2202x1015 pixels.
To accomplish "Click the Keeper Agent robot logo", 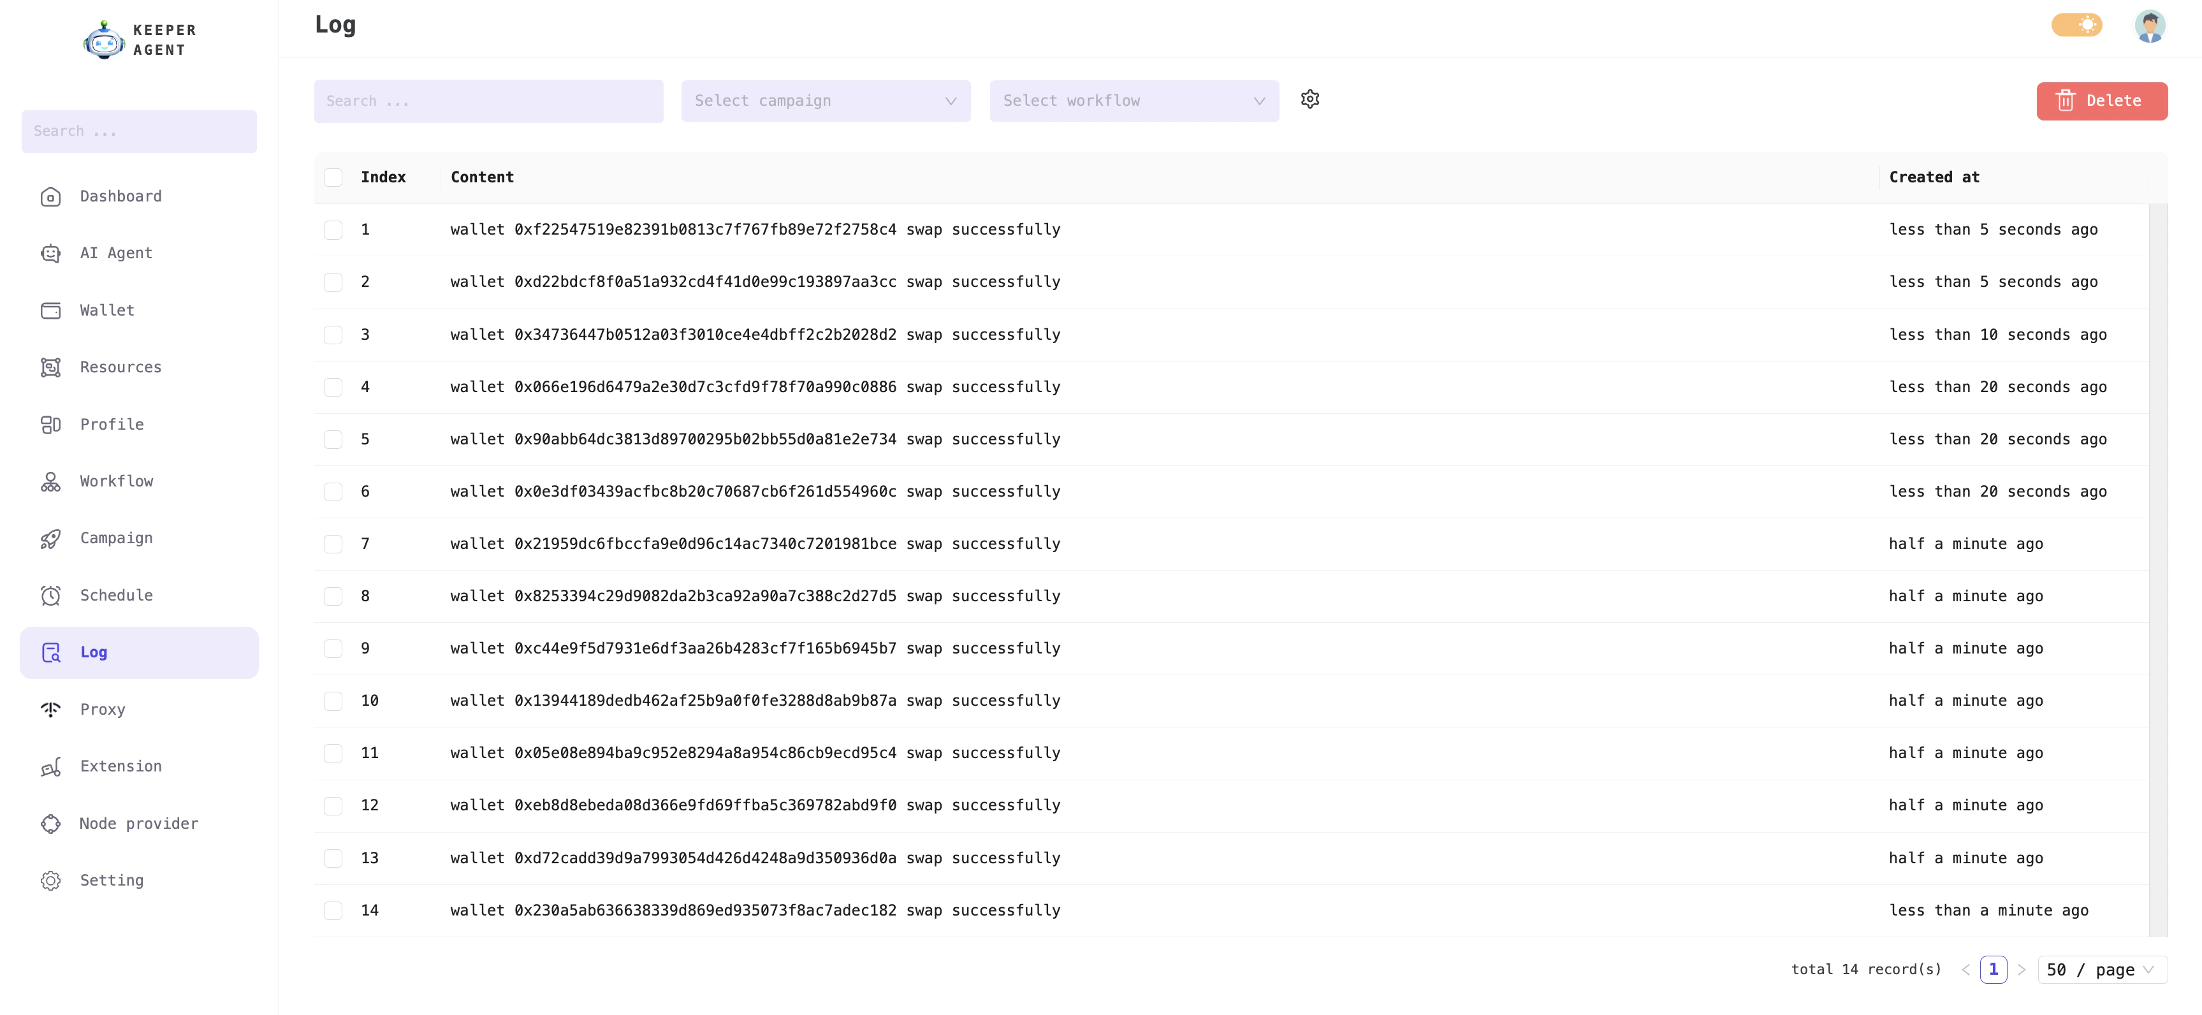I will tap(103, 40).
